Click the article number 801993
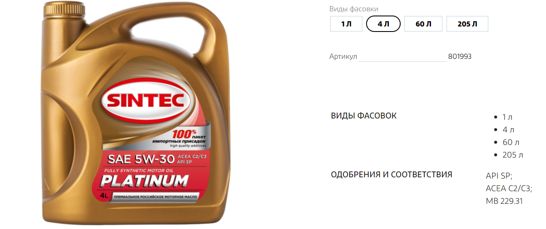This screenshot has height=229, width=546. [x=460, y=56]
